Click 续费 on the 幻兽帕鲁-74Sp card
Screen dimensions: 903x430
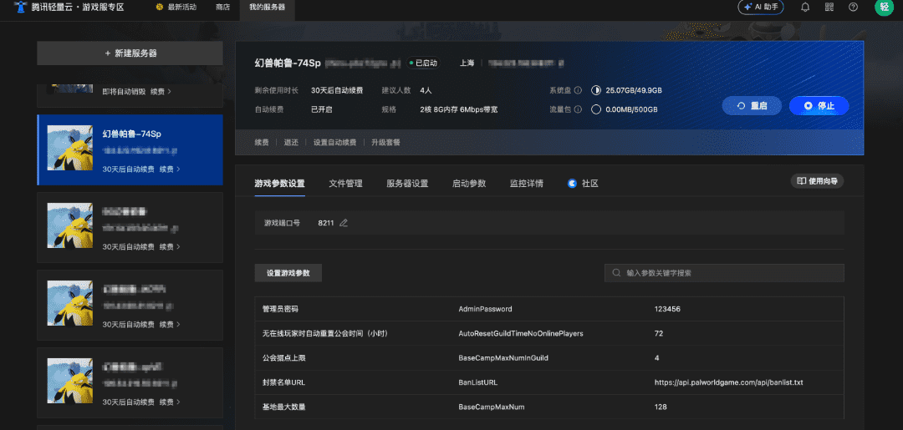[x=169, y=169]
